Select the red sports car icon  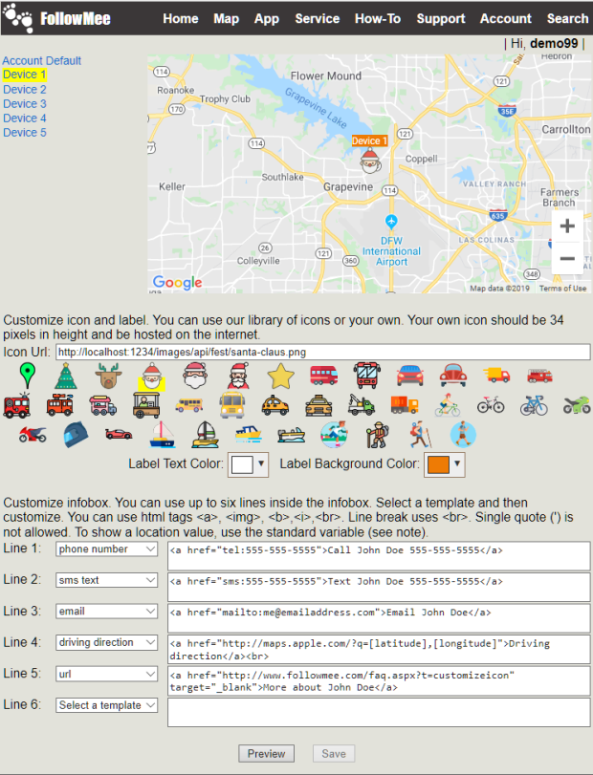tap(119, 435)
